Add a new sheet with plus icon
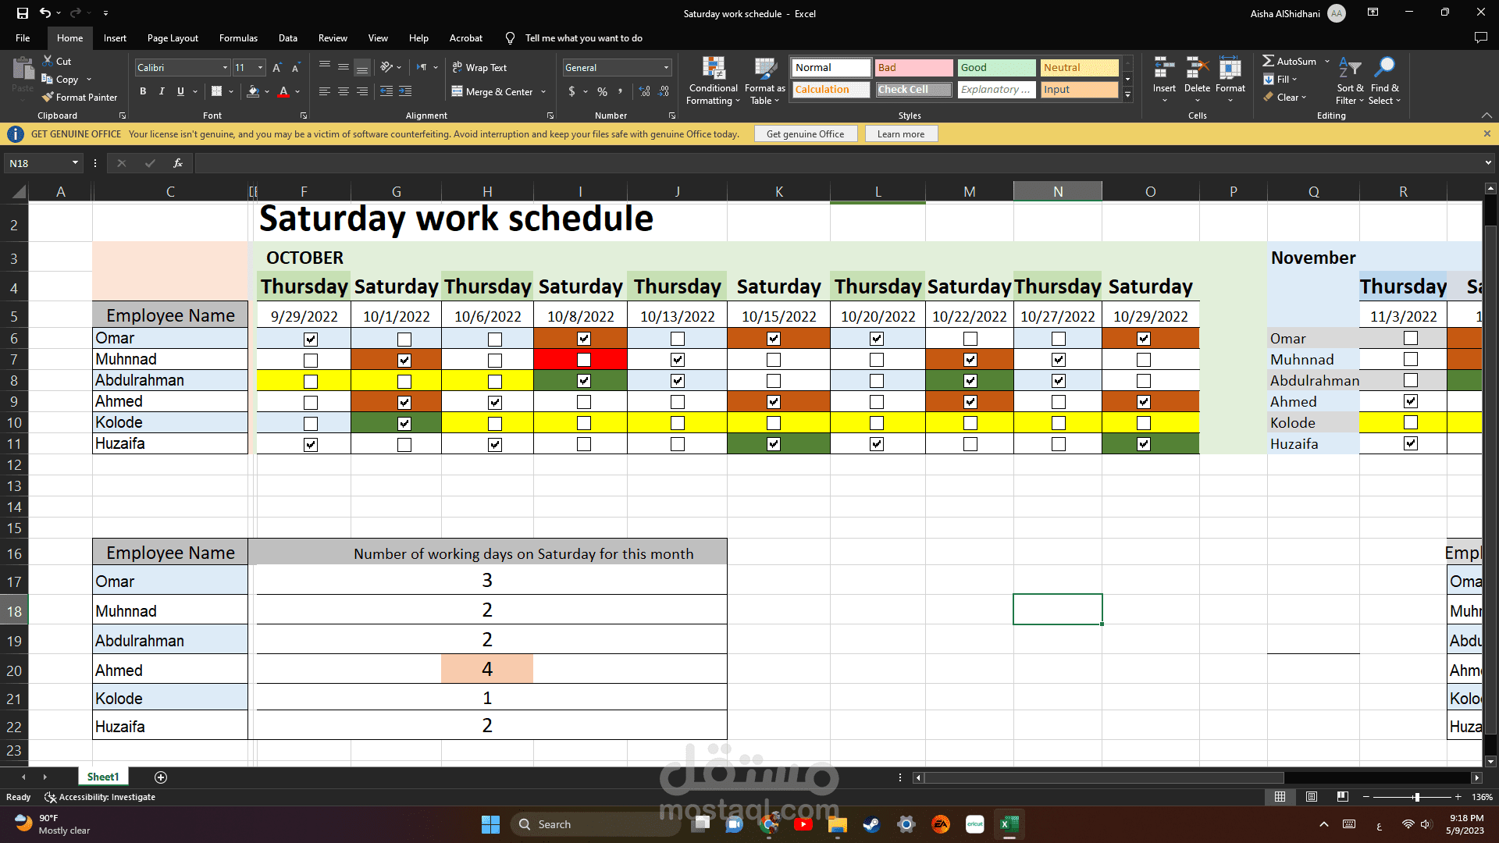Viewport: 1499px width, 843px height. click(x=161, y=777)
